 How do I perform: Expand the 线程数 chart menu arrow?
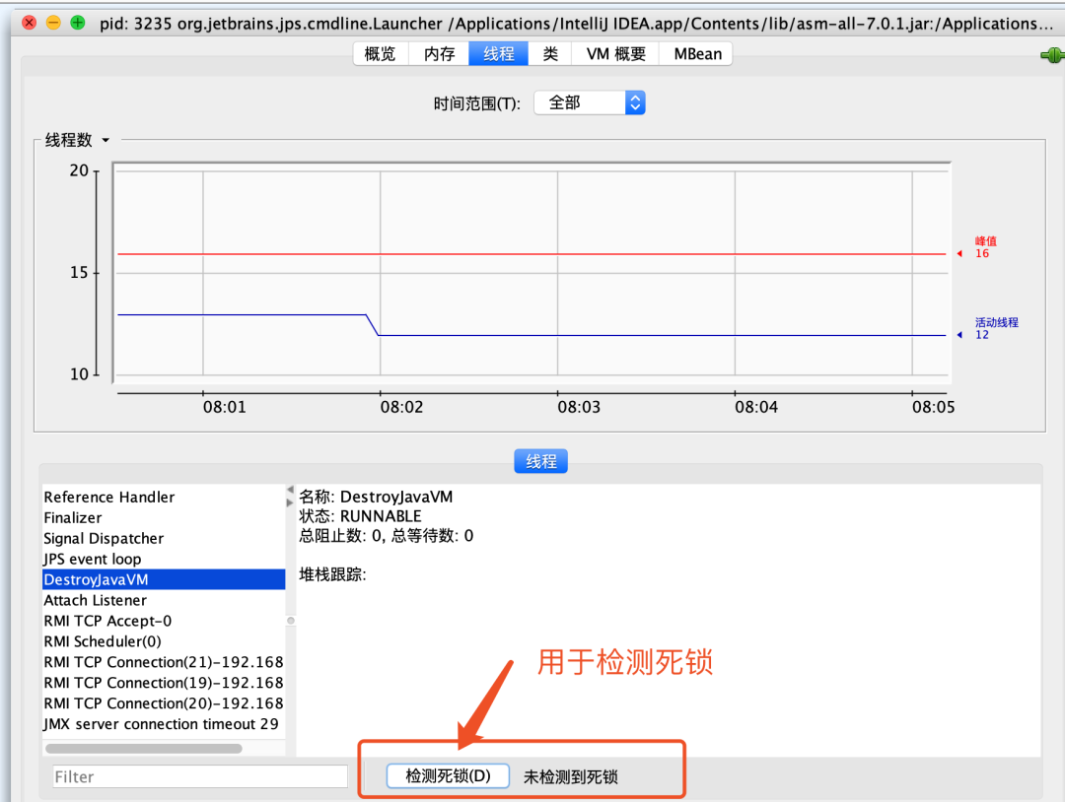coord(106,141)
